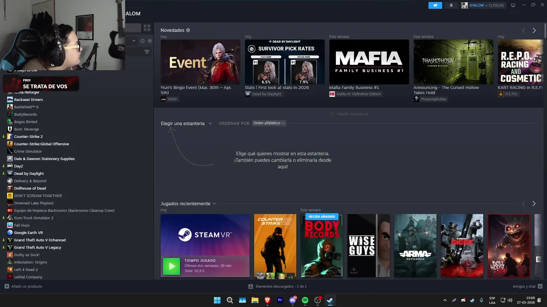Open Spotify from Windows taskbar
The image size is (547, 307).
click(x=305, y=300)
